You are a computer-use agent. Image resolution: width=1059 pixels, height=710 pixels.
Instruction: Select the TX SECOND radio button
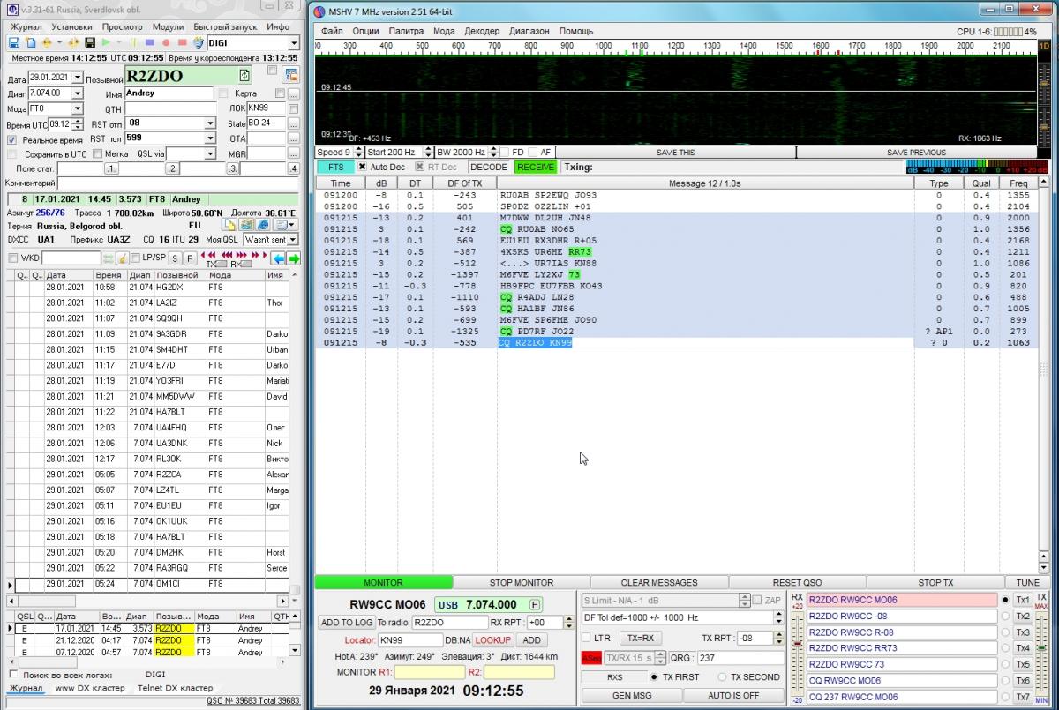722,677
